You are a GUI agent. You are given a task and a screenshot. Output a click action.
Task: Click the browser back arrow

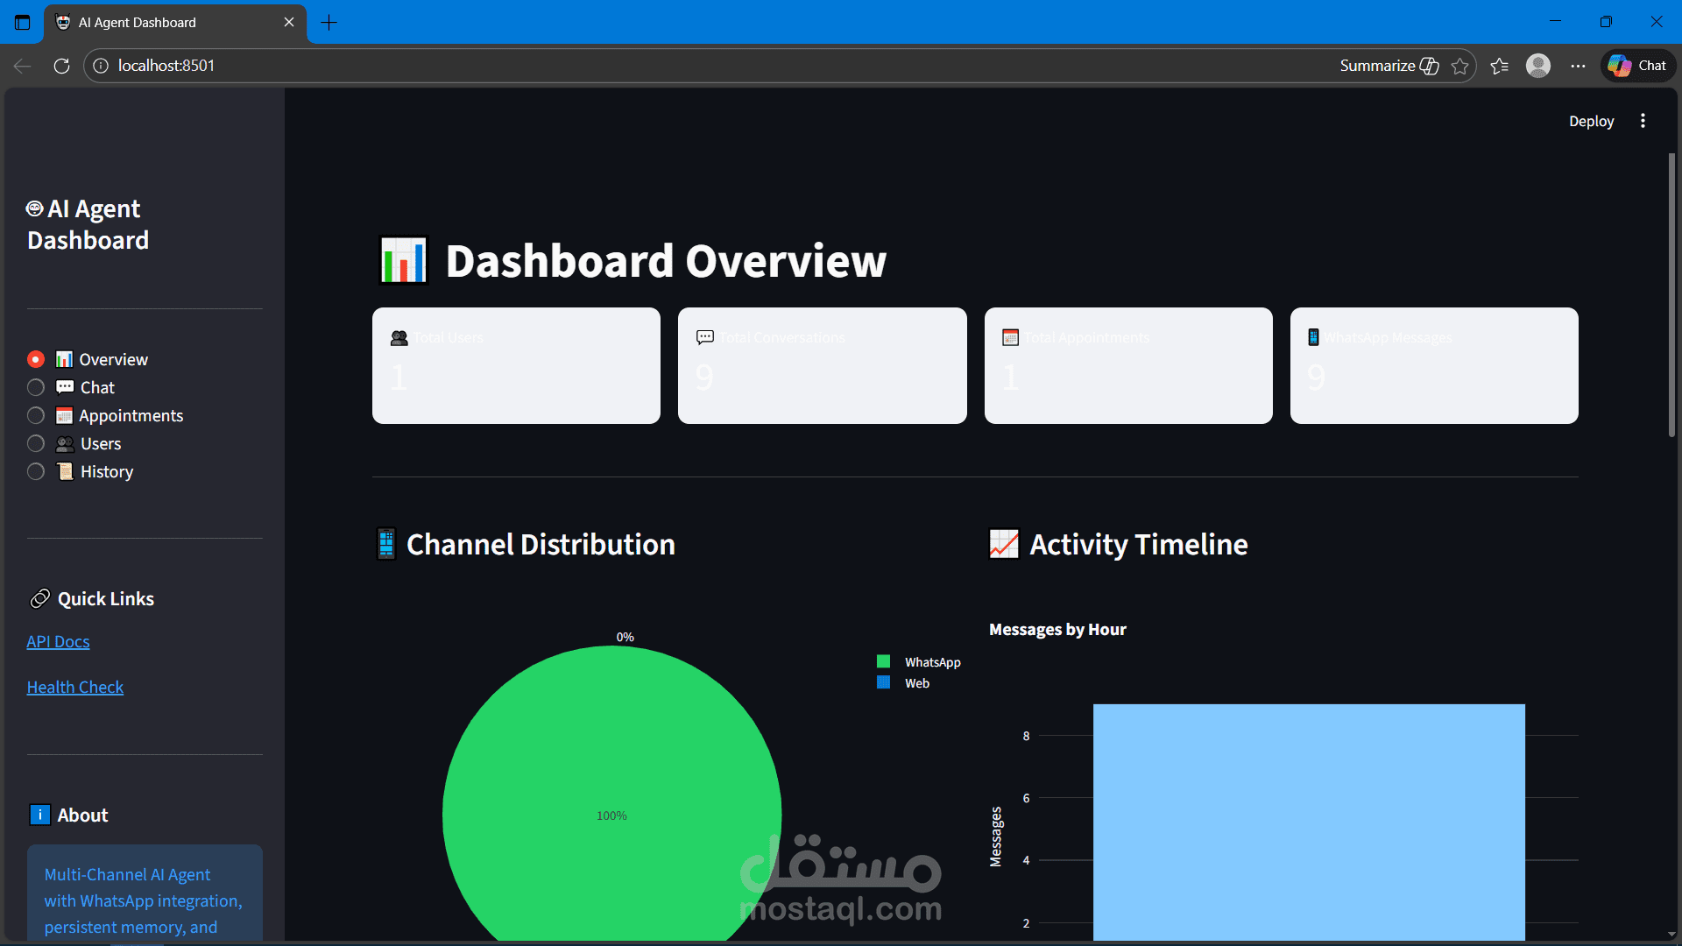pos(23,66)
